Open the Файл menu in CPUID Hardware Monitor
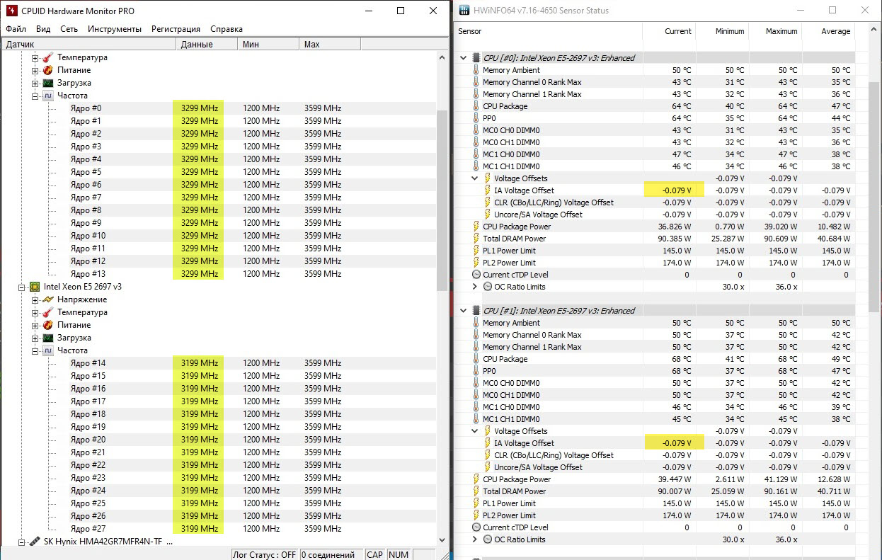 pyautogui.click(x=16, y=29)
